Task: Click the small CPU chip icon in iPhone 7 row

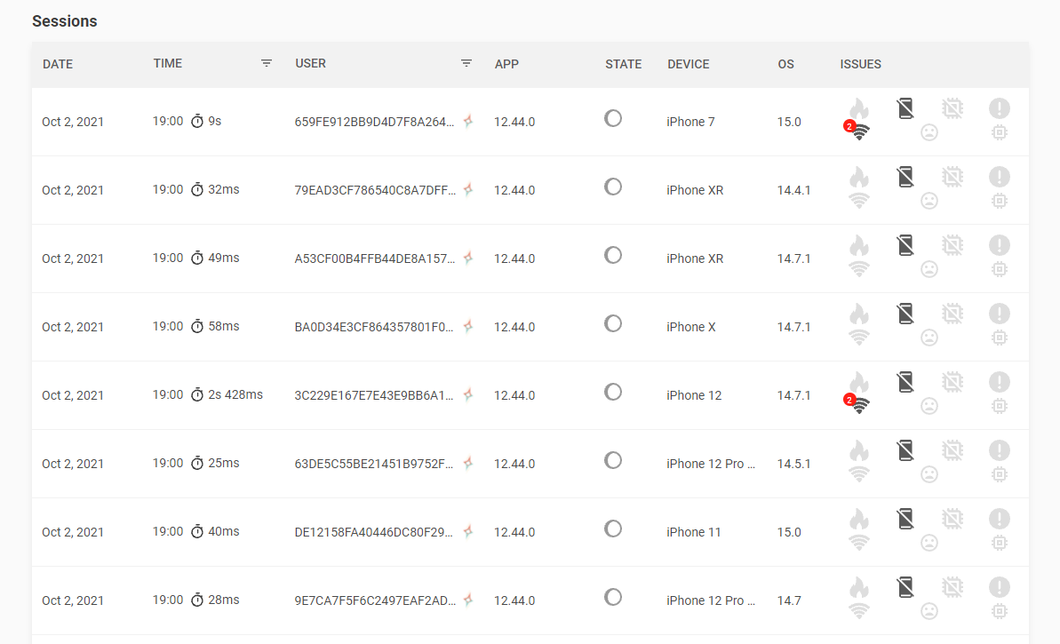Action: 1000,132
